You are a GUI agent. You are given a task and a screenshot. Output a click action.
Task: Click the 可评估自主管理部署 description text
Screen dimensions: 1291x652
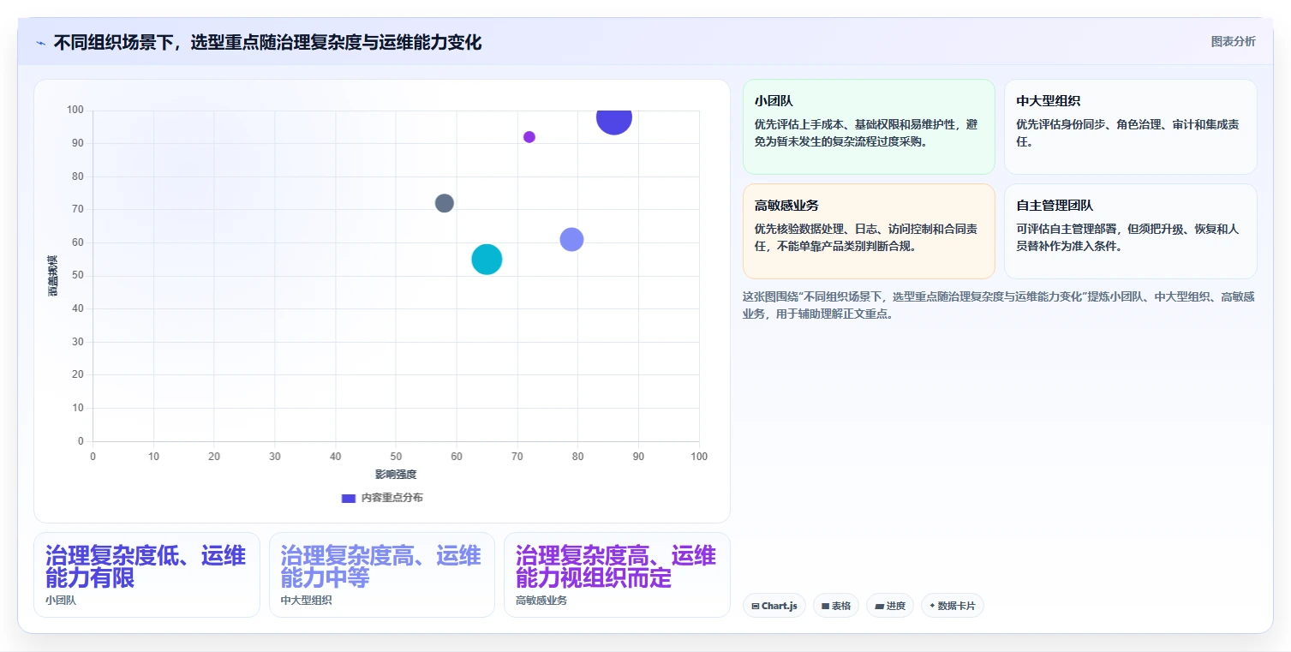point(1127,237)
